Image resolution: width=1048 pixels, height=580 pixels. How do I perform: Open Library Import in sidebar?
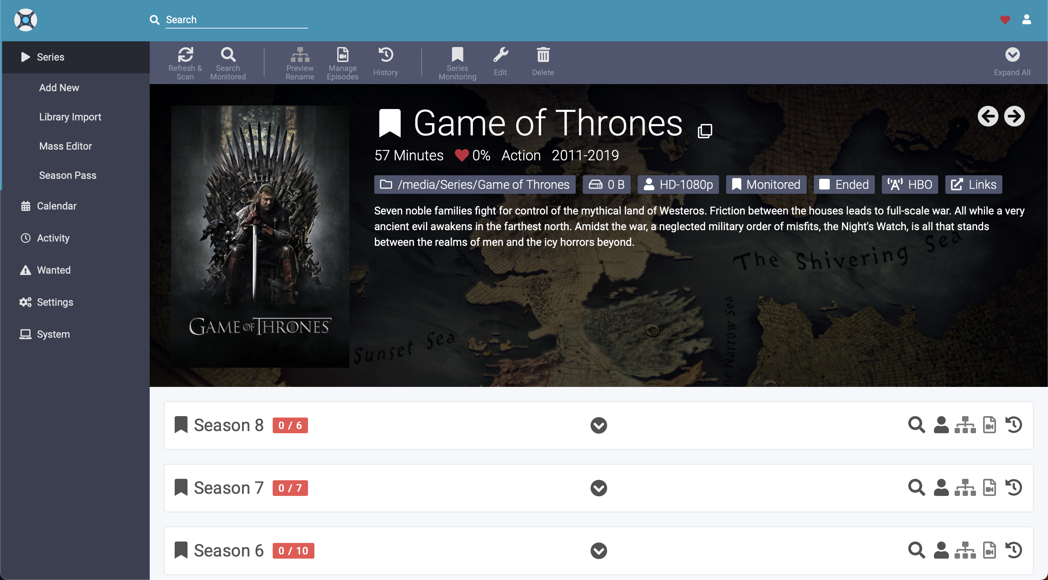[76, 117]
